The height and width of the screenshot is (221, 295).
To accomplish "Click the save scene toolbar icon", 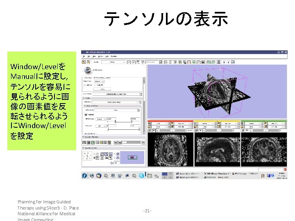I will point(88,62).
